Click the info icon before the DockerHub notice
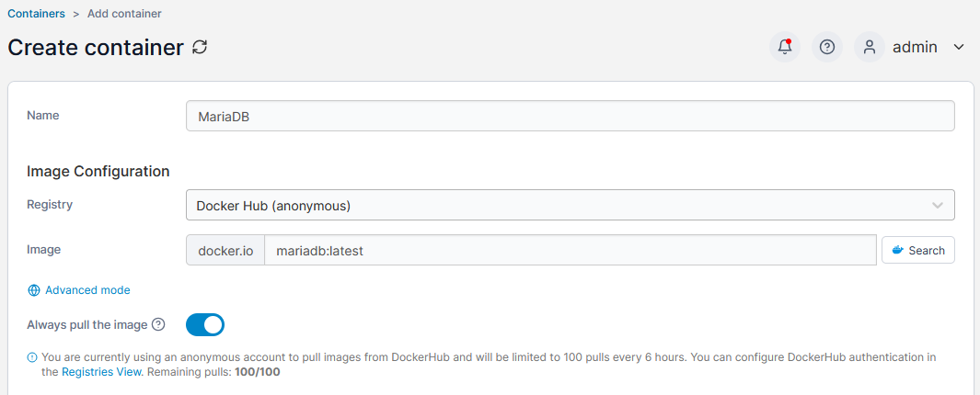Viewport: 980px width, 395px height. (x=32, y=357)
